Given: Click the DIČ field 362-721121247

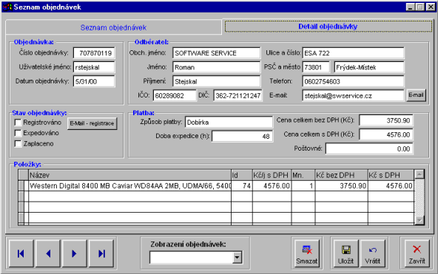Looking at the screenshot, I should tap(237, 95).
